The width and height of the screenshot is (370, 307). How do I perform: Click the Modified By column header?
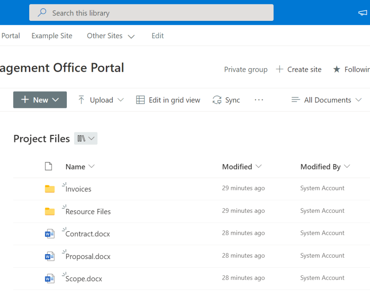(x=320, y=167)
